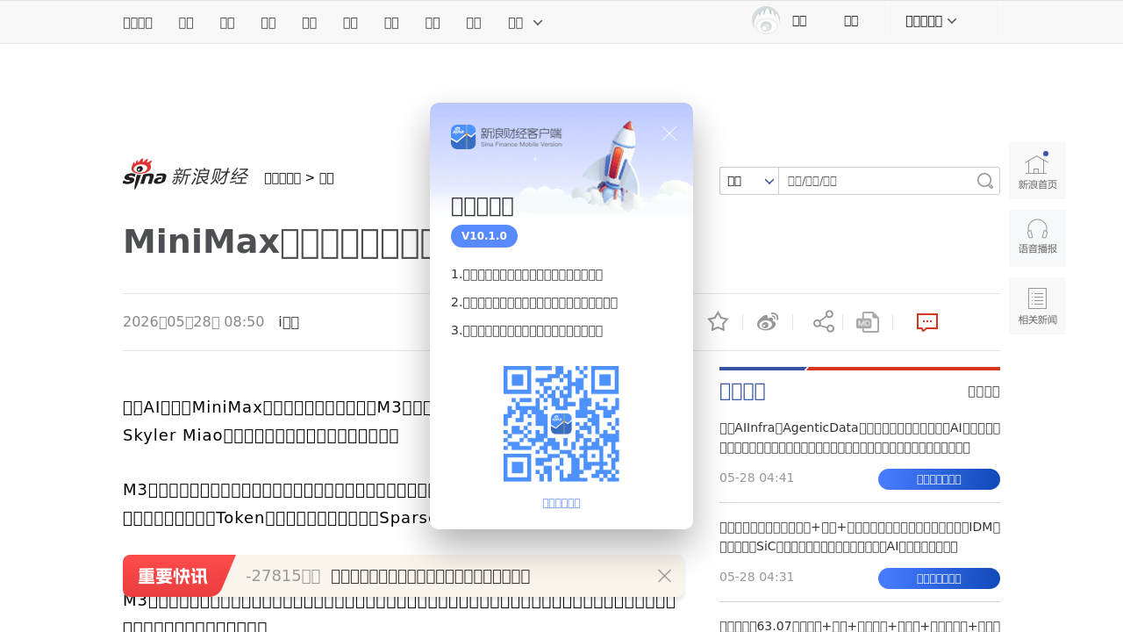
Task: Close the Sina Finance app update popup
Action: (669, 133)
